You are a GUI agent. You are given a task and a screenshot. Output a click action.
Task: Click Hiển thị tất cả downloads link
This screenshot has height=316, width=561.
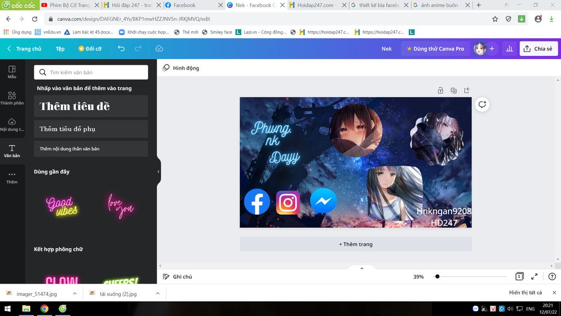(525, 292)
